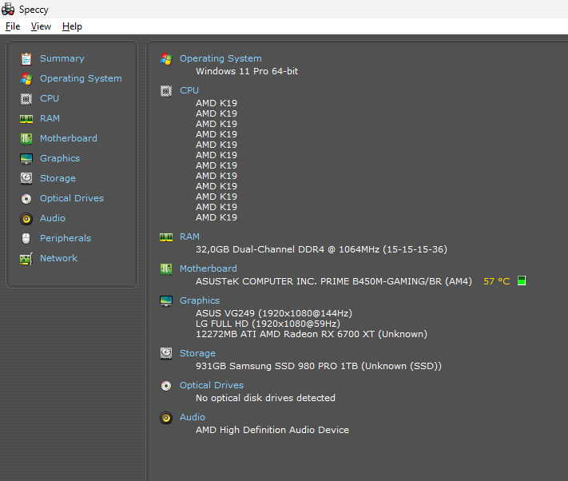
Task: Click the ASUS VG249 monitor line
Action: (x=274, y=313)
